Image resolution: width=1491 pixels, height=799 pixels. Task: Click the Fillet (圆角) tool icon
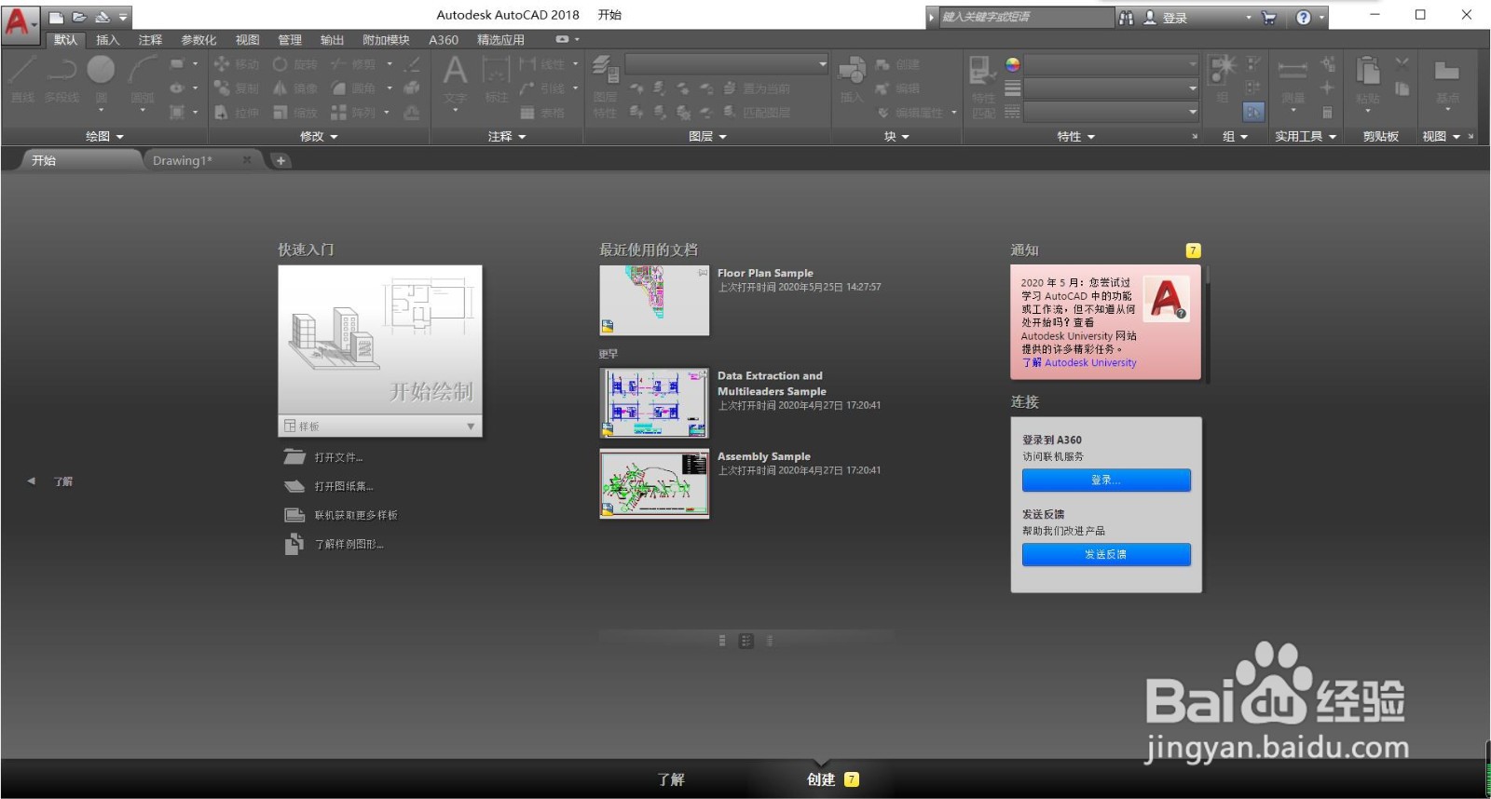pyautogui.click(x=338, y=88)
